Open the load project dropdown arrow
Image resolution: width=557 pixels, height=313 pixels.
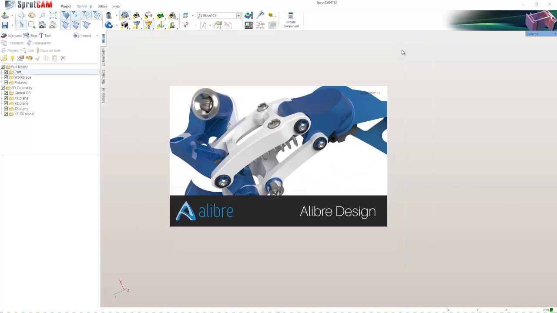12,15
